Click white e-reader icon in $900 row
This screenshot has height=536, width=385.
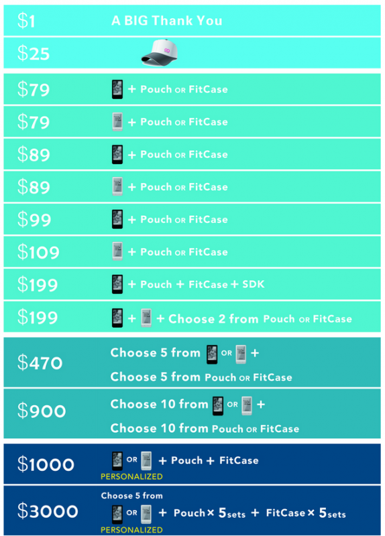point(247,406)
